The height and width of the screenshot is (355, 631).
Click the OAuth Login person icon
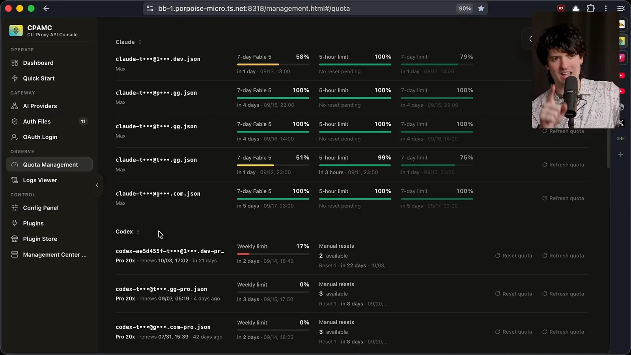pyautogui.click(x=15, y=137)
